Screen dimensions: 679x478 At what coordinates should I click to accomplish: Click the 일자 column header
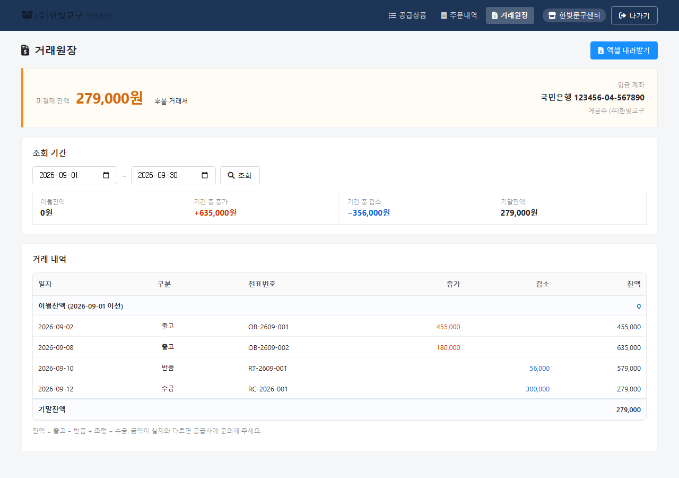[45, 284]
